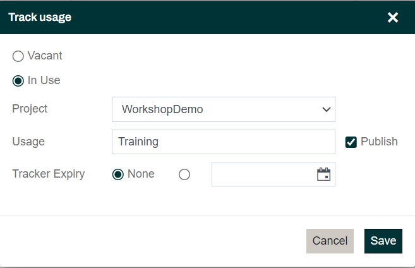
Task: Save the usage tracking settings
Action: click(x=383, y=241)
